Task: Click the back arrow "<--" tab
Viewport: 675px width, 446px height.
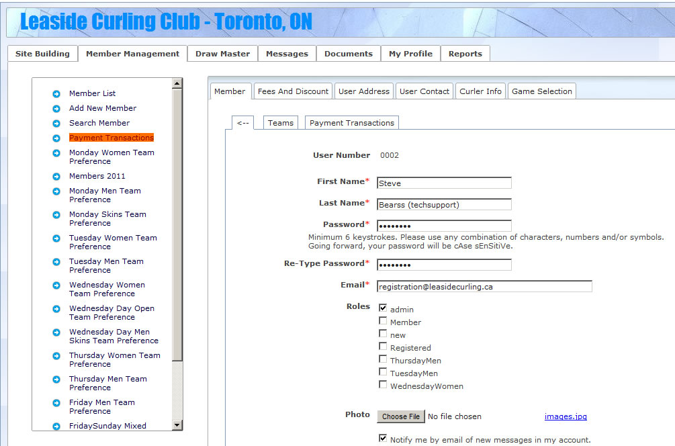Action: click(x=242, y=123)
